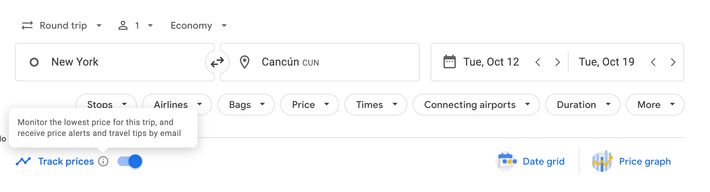Open the Price graph view
Viewport: 710px width, 192px height.
point(632,161)
